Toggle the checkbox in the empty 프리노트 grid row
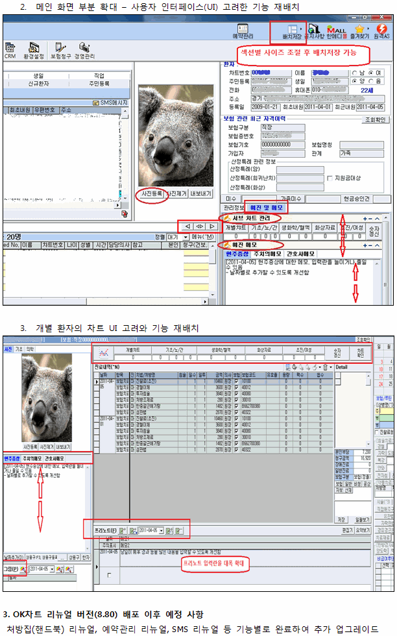Viewport: 397px width, 636px height. (109, 575)
